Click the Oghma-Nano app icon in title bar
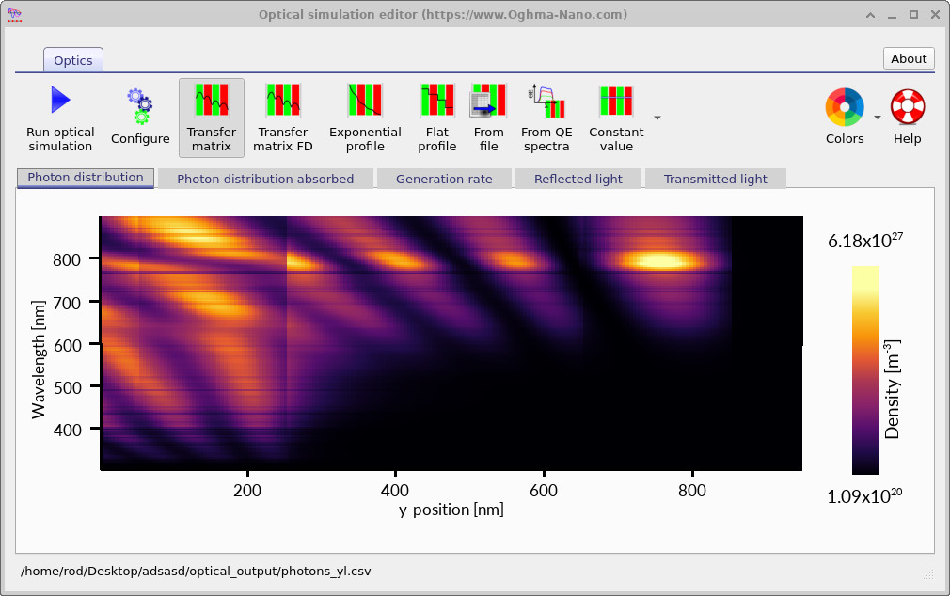This screenshot has width=950, height=596. (14, 14)
